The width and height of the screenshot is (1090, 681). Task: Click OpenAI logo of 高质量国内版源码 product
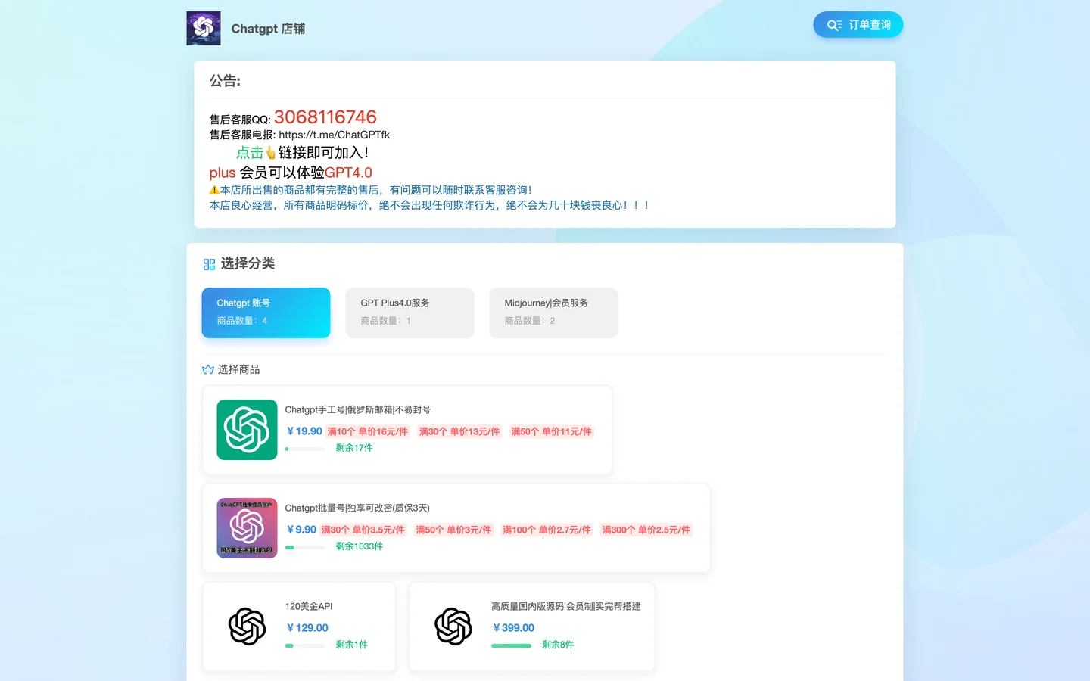(453, 627)
